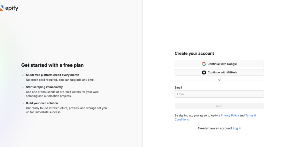
Task: Click 'Already have an account?' text
Action: 215,128
